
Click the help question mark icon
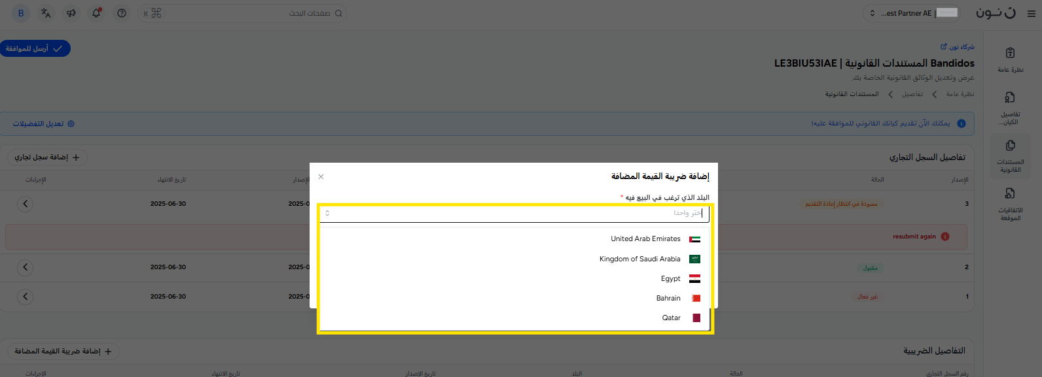pos(122,13)
